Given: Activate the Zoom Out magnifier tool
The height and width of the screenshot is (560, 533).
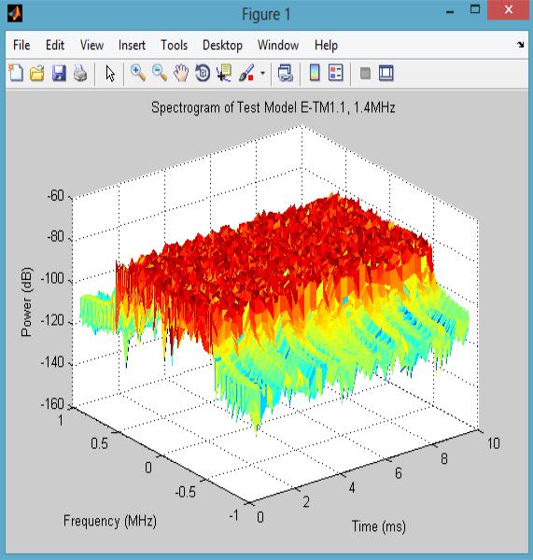Looking at the screenshot, I should pyautogui.click(x=160, y=73).
